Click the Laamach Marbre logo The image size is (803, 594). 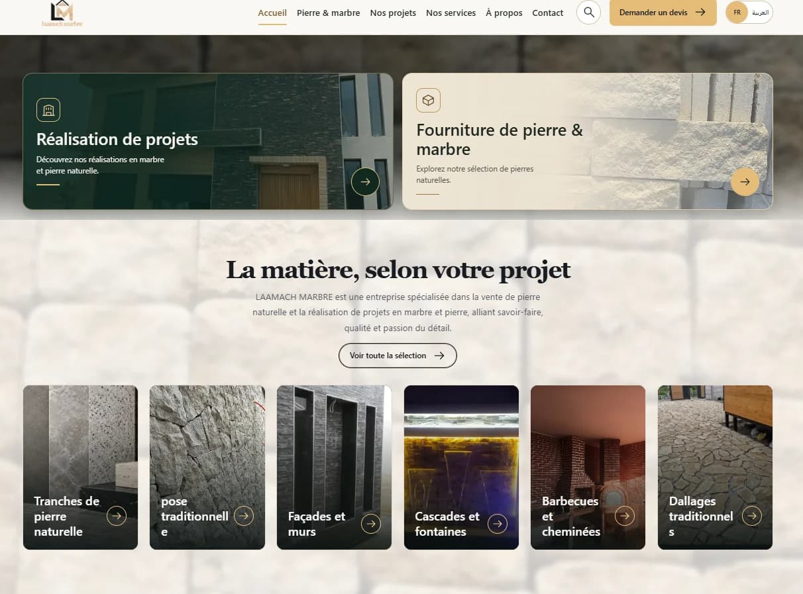click(62, 14)
